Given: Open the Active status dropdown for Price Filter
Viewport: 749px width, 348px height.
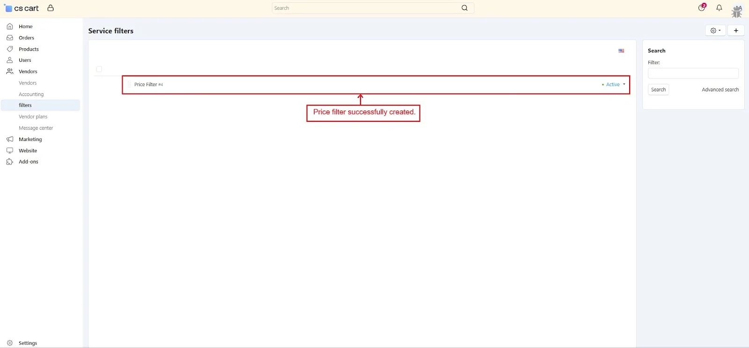Looking at the screenshot, I should 614,85.
